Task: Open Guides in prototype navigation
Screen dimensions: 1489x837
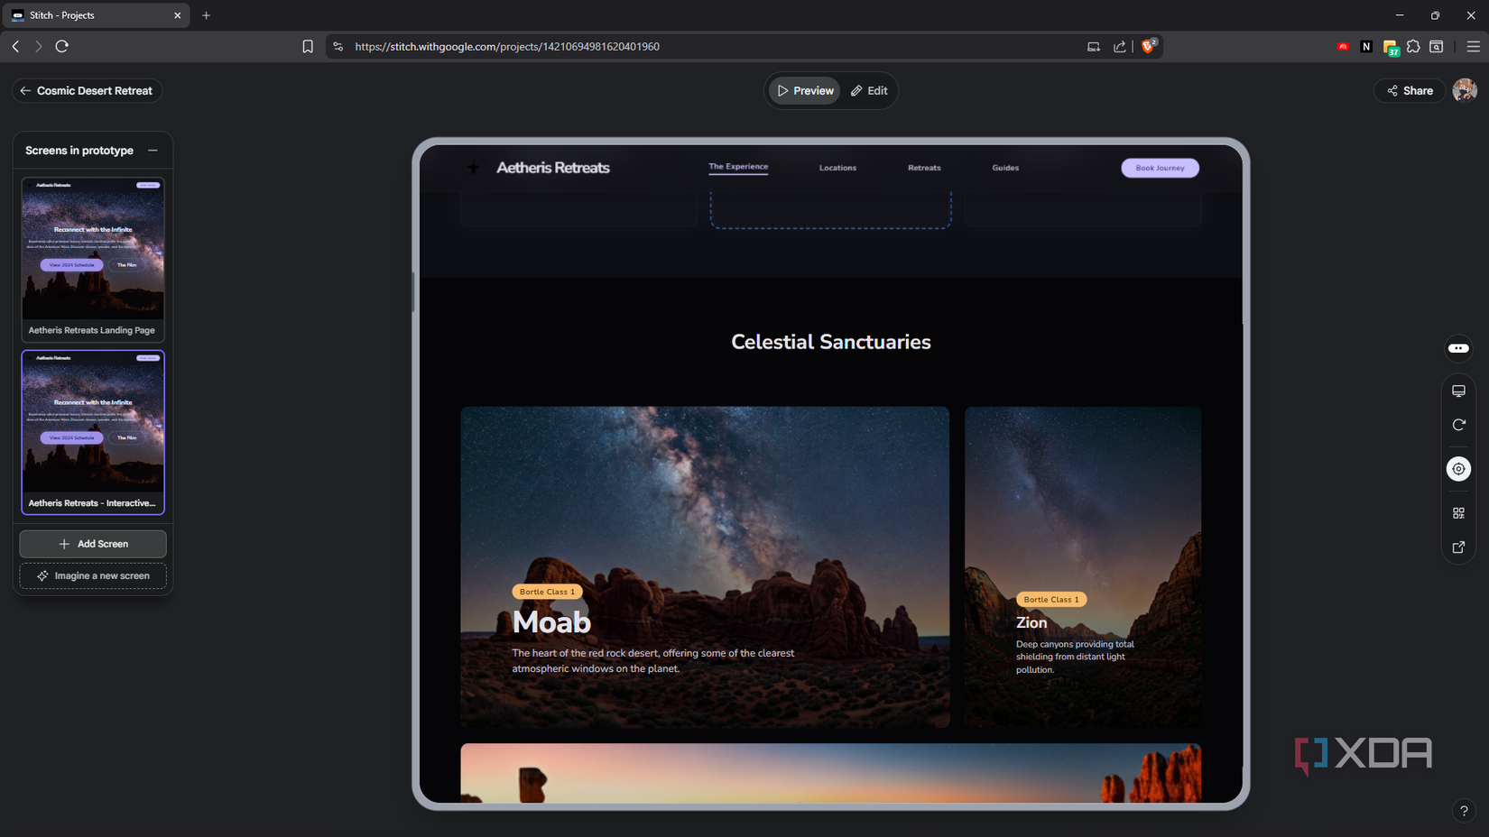Action: click(x=1005, y=168)
